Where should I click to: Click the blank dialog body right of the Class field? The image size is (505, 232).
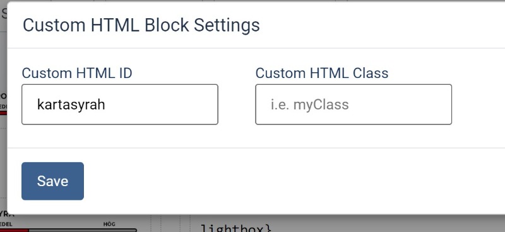[478, 104]
